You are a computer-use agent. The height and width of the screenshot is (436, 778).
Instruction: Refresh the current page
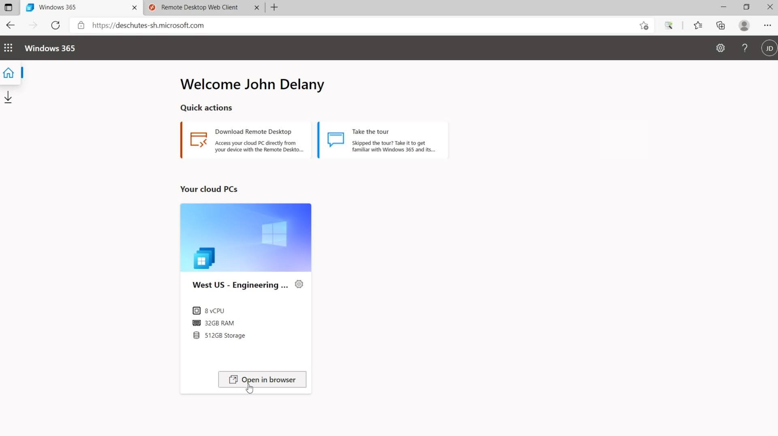56,26
